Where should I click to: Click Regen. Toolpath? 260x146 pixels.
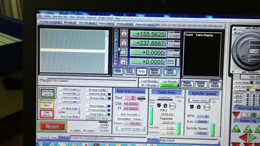[x=187, y=84]
